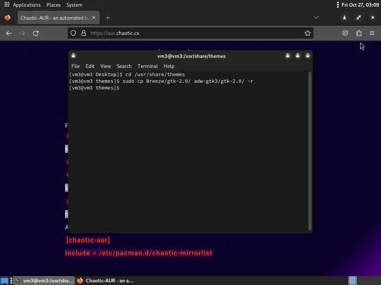Open the terminal Search menu
The height and width of the screenshot is (285, 381).
124,66
